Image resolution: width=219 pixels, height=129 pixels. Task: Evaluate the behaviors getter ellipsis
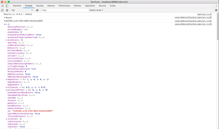[x=22, y=48]
